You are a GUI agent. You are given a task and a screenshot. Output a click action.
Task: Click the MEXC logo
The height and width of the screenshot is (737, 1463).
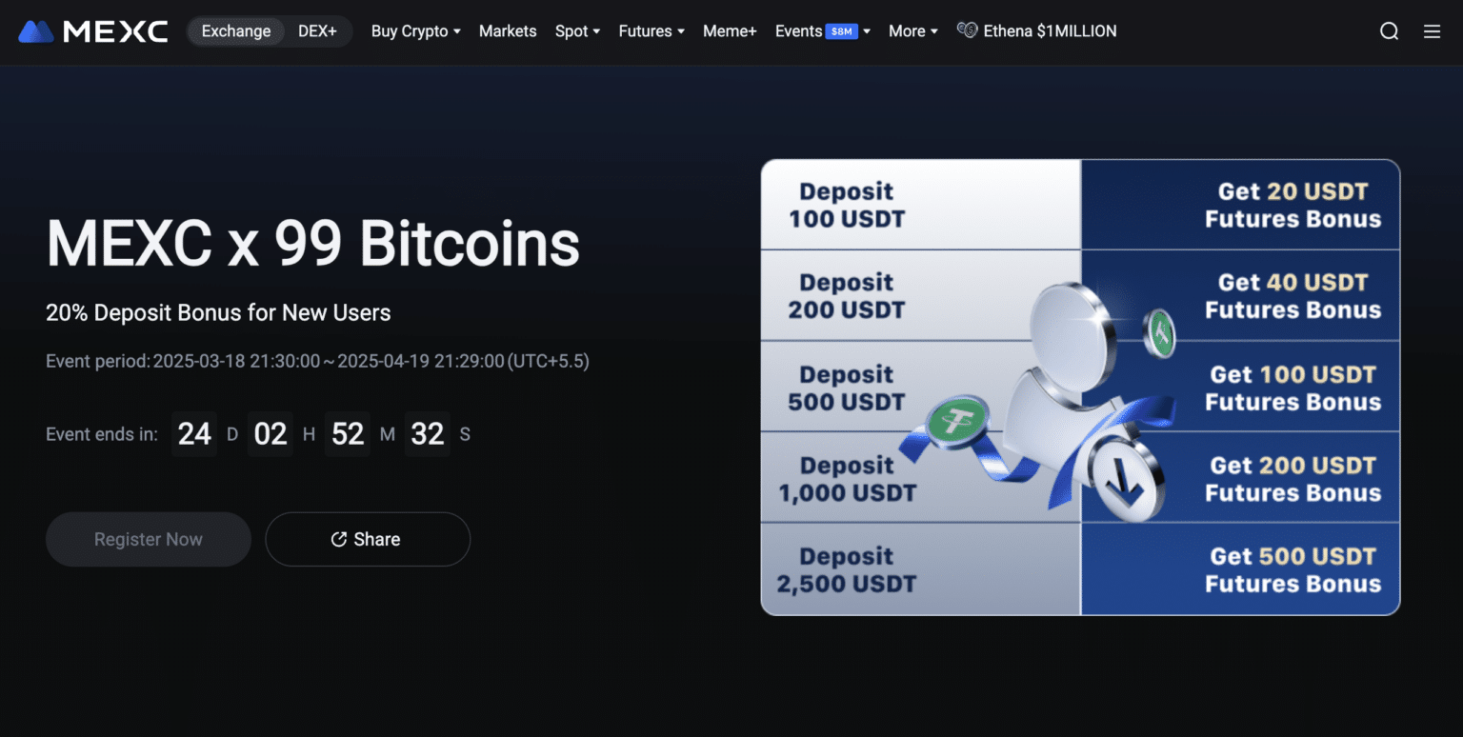coord(93,31)
